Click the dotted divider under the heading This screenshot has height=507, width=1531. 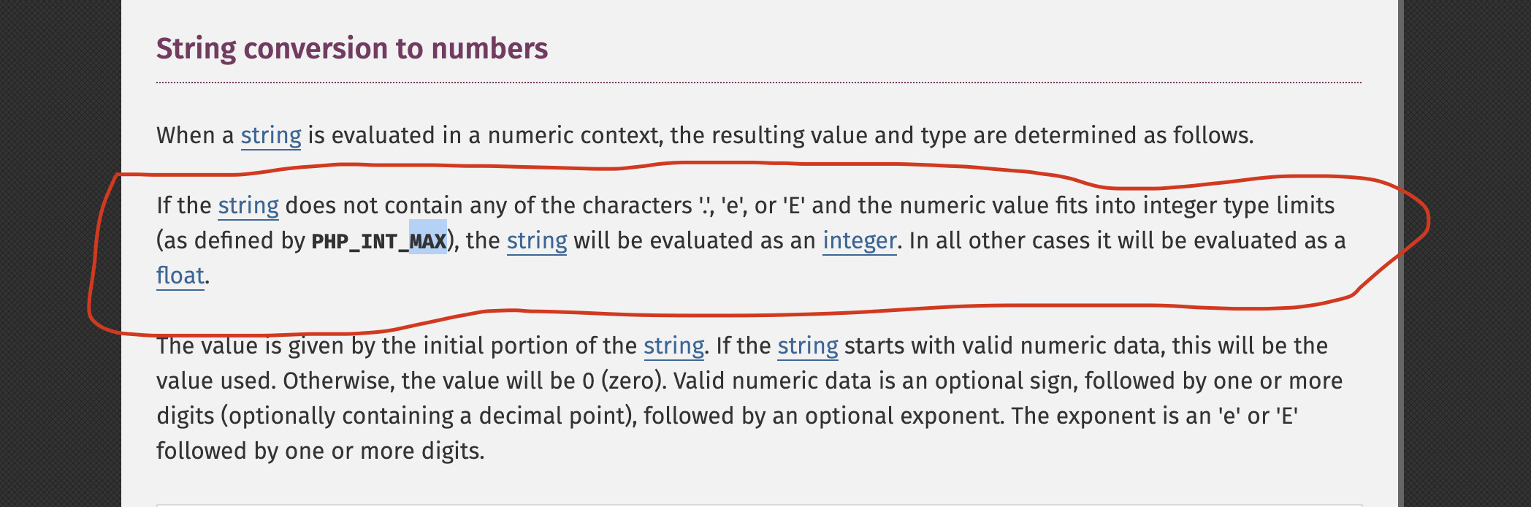[x=758, y=83]
